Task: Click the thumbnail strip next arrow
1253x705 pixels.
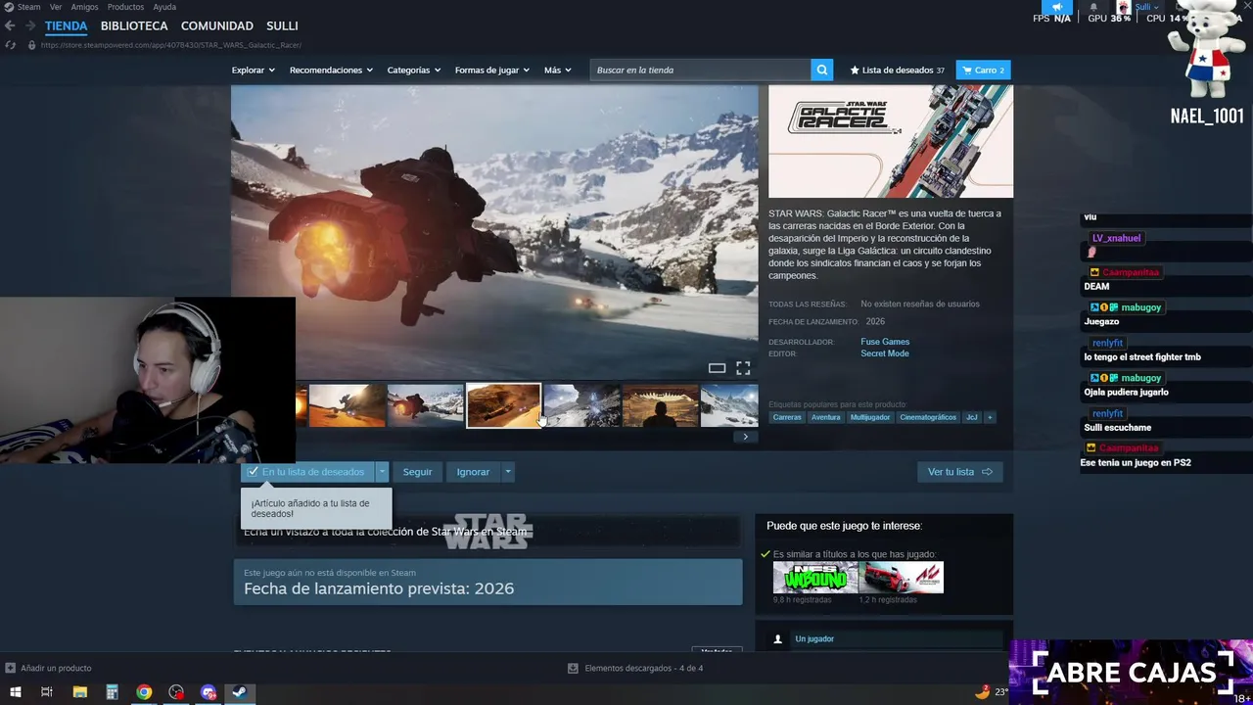Action: 746,437
